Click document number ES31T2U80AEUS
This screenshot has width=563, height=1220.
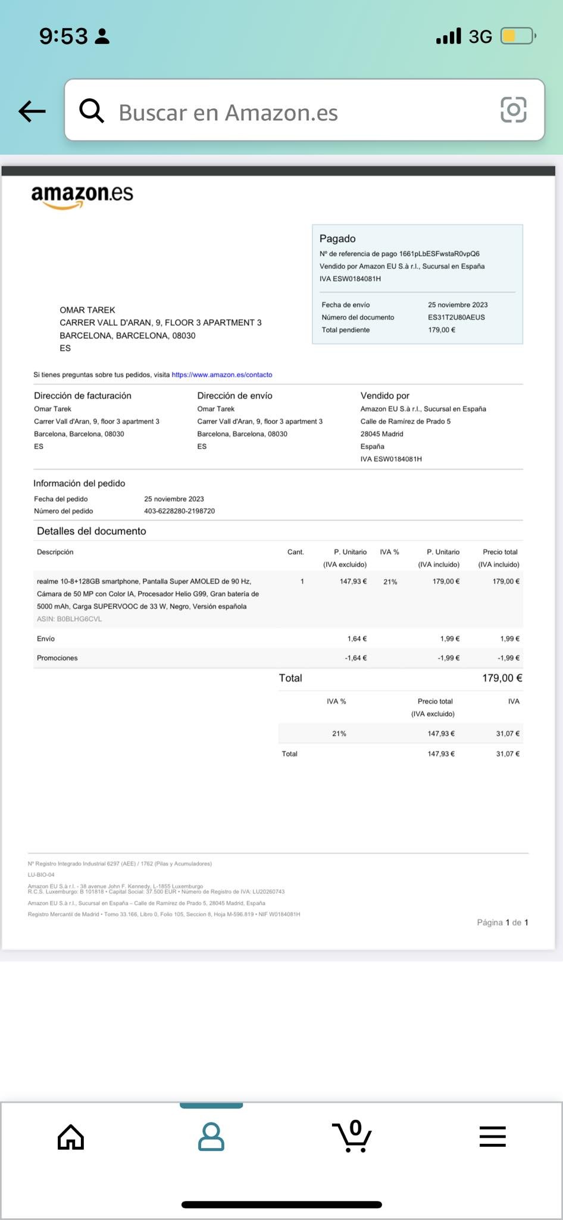pyautogui.click(x=456, y=318)
